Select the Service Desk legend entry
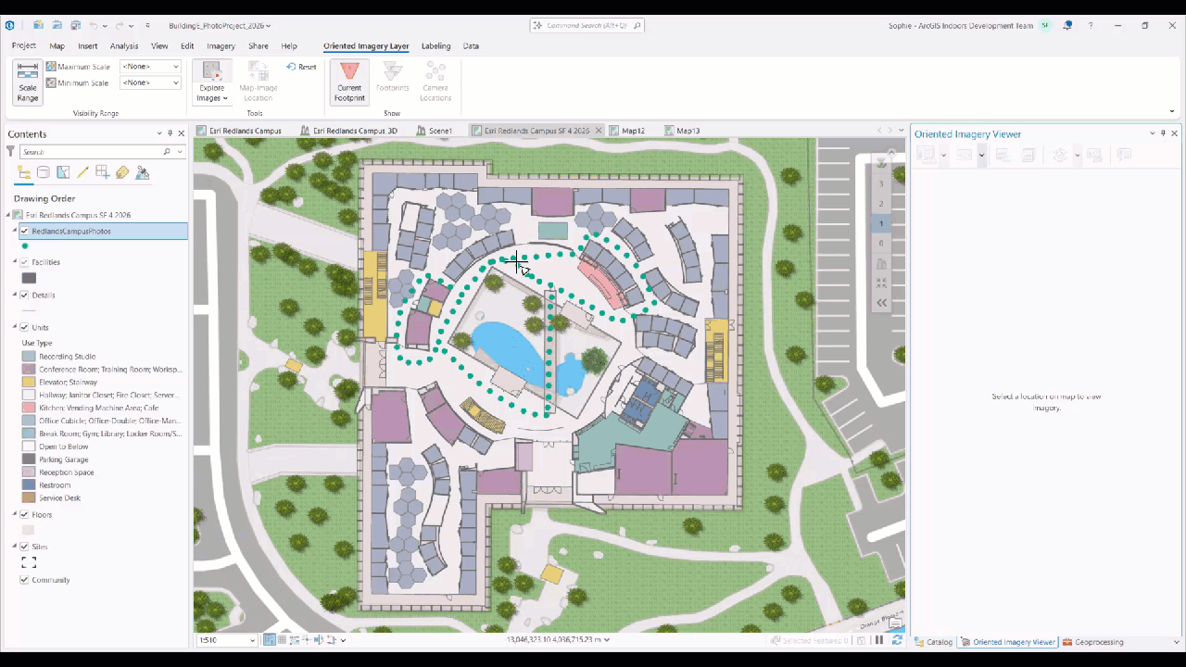1186x667 pixels. click(x=59, y=498)
